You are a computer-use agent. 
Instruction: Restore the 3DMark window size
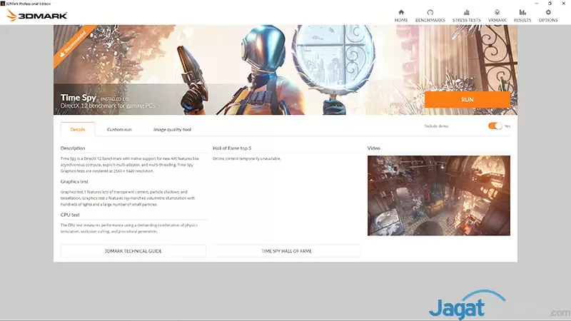click(x=550, y=4)
